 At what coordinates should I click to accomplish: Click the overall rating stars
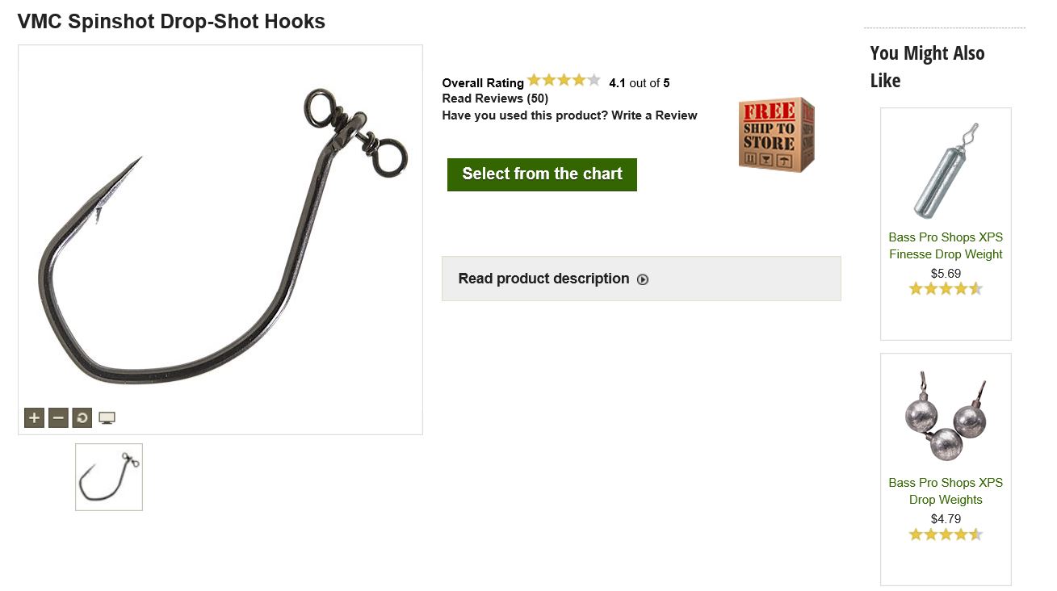coord(564,81)
